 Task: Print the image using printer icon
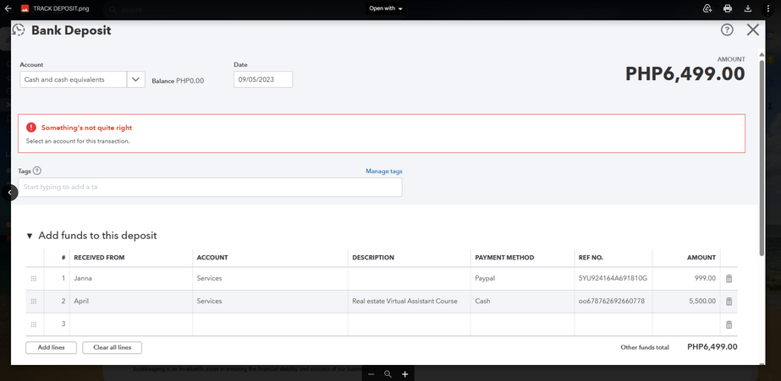[728, 8]
